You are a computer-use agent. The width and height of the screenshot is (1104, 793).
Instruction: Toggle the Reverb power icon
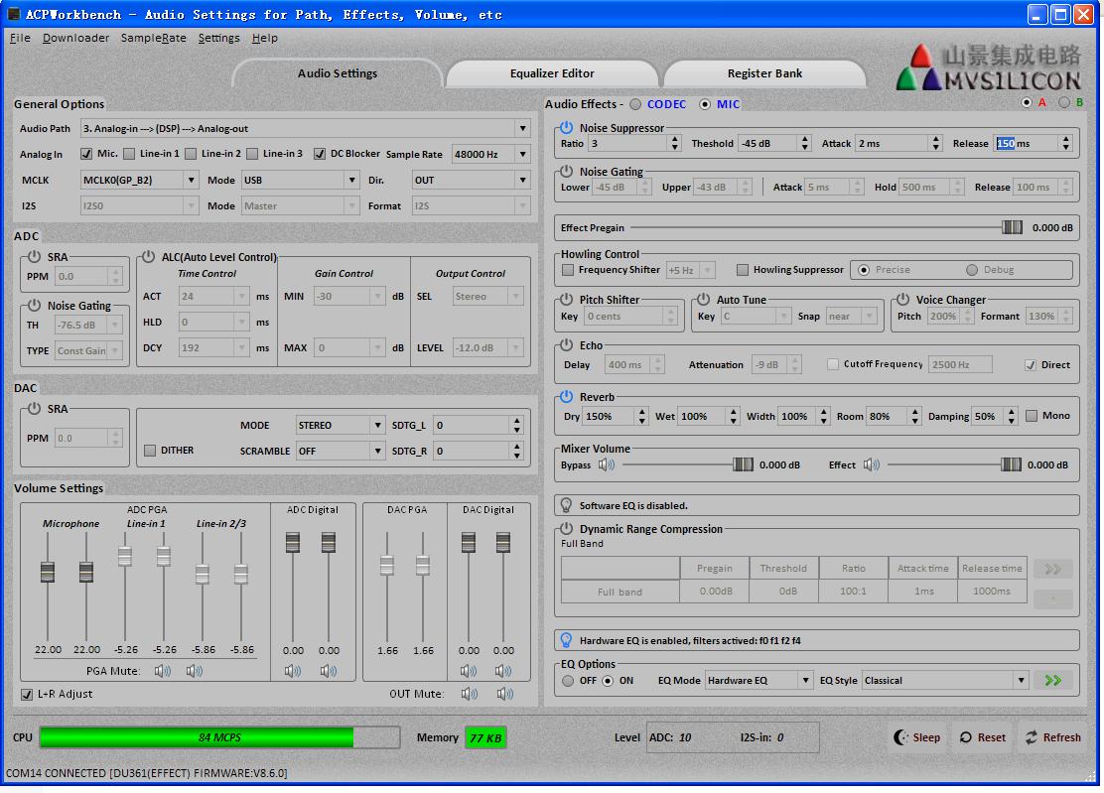point(566,397)
